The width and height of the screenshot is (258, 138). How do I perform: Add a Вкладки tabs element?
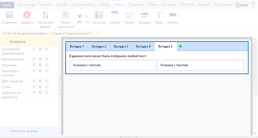click(x=144, y=15)
